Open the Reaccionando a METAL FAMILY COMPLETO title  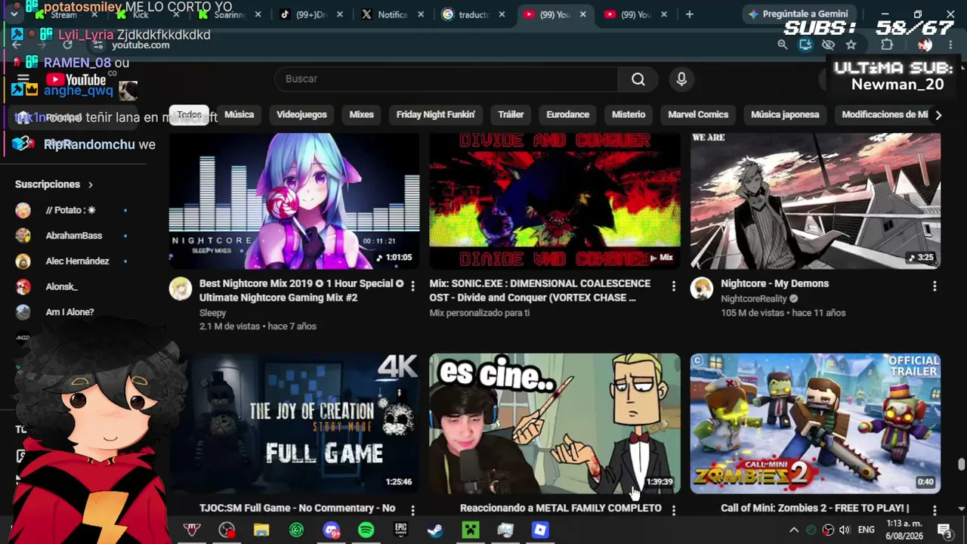tap(561, 508)
